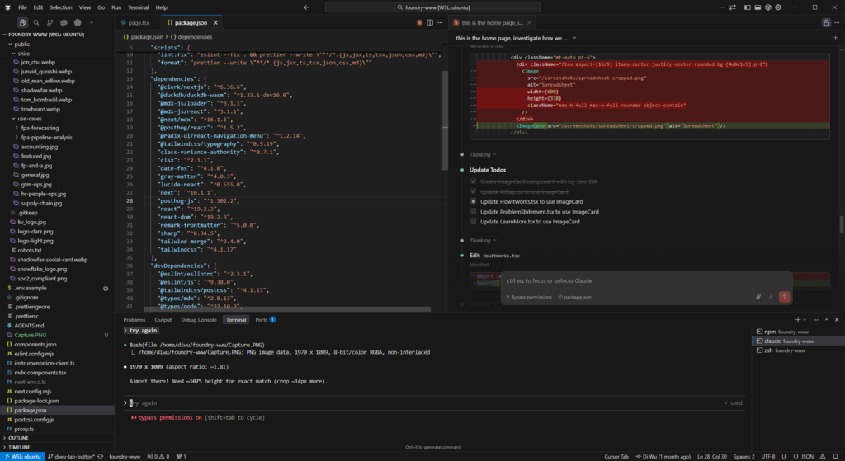Send message with red arrow button

pyautogui.click(x=784, y=297)
